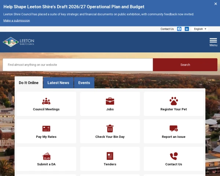Screen dimensions: 220x176
Task: Click the Council Meetings people icon
Action: pos(46,101)
